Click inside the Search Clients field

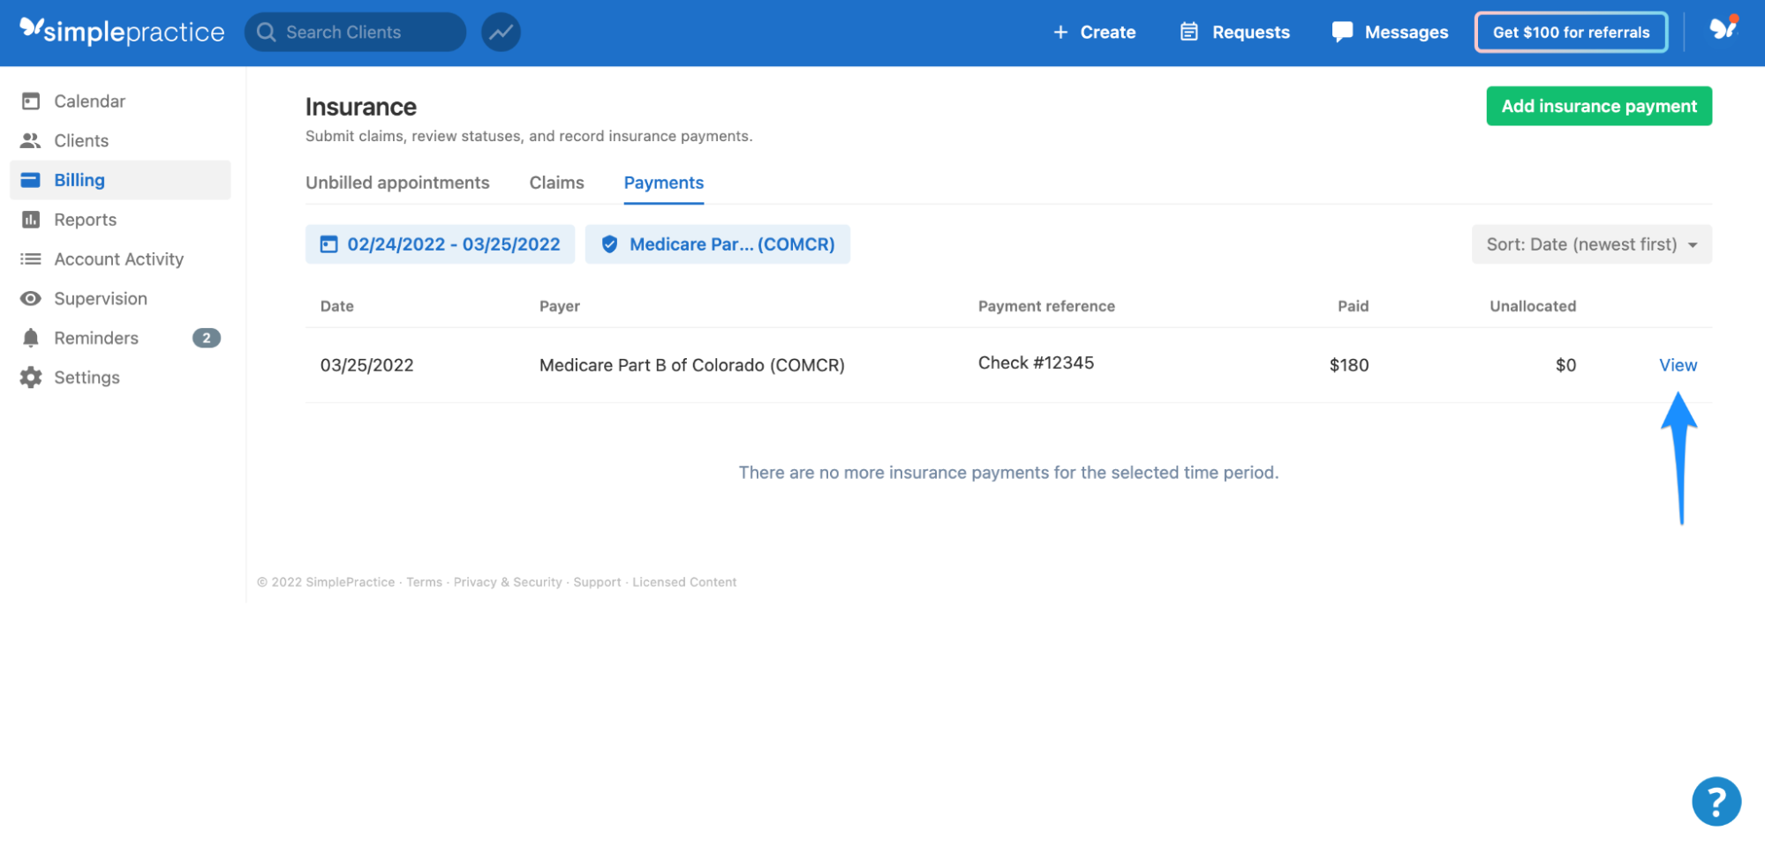[353, 32]
